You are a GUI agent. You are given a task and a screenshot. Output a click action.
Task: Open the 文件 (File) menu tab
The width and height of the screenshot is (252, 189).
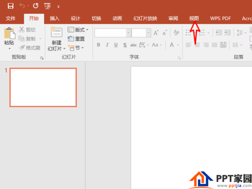(11, 18)
